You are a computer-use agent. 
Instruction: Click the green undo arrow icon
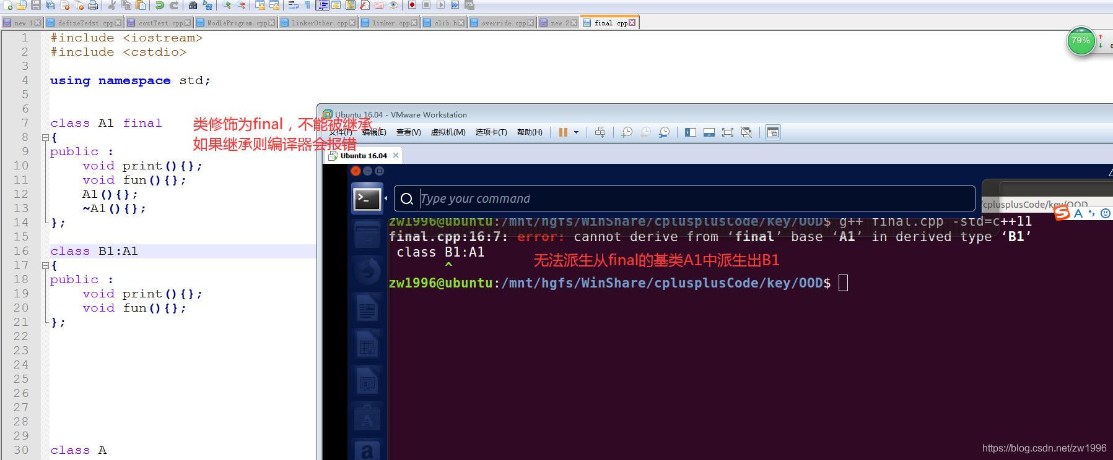[160, 5]
